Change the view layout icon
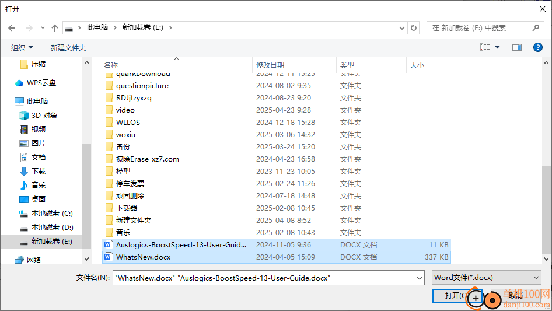Image resolution: width=552 pixels, height=311 pixels. point(485,47)
